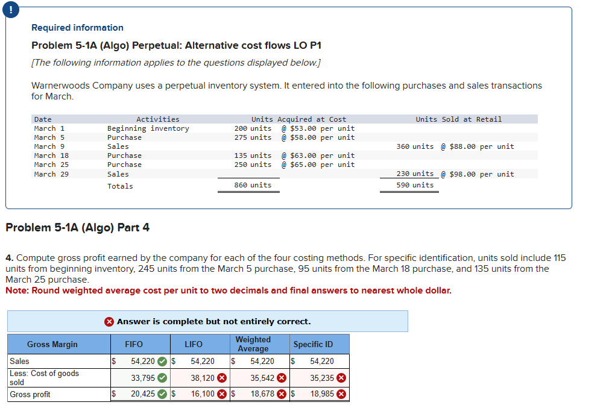Click the Required information heading link
Viewport: 609px width, 411px height.
point(77,28)
